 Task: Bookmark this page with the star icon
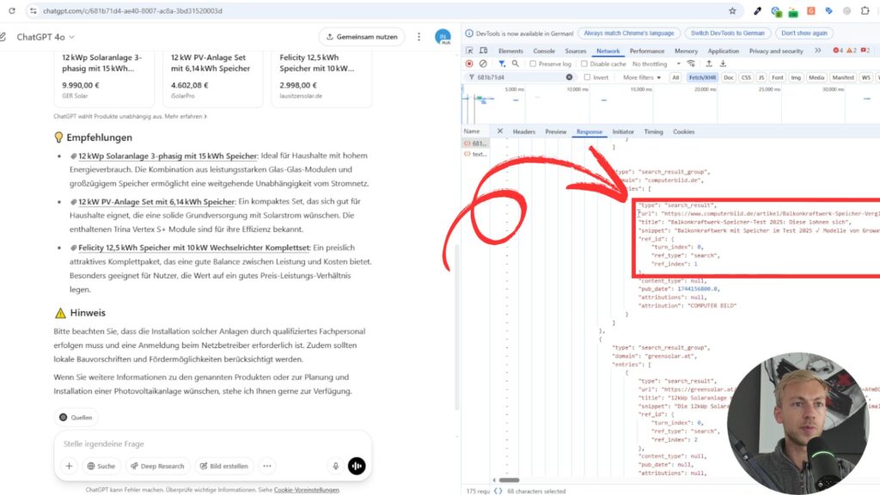click(x=732, y=10)
